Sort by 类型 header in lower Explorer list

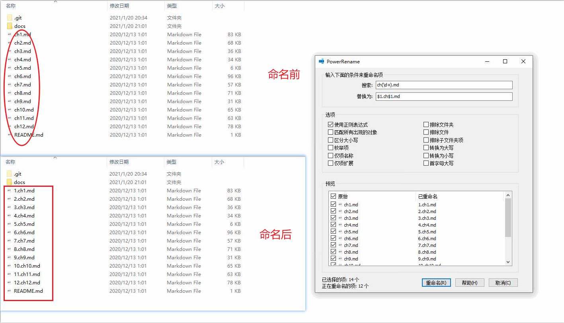(172, 162)
